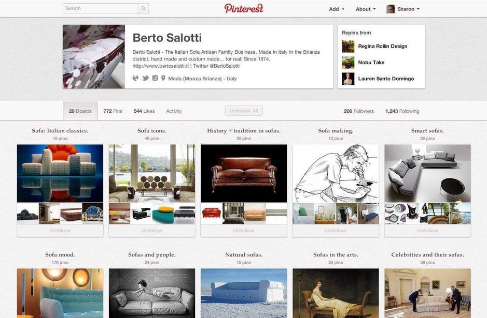The width and height of the screenshot is (487, 318).
Task: Click Sharon's profile picture icon
Action: tap(391, 9)
